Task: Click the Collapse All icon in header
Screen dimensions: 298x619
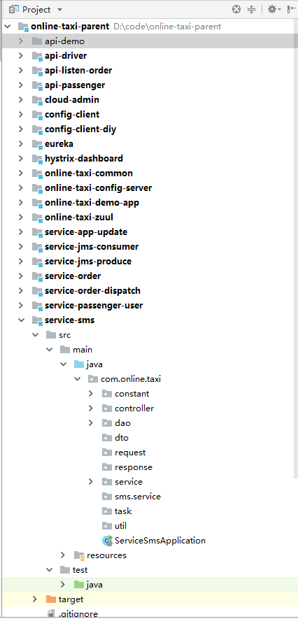Action: pyautogui.click(x=251, y=10)
